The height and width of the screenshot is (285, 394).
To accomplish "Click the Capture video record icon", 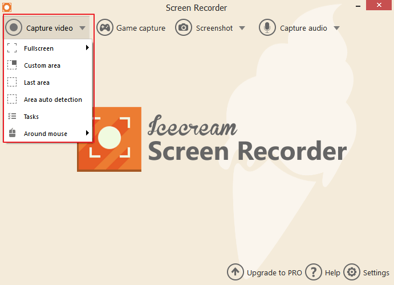I will tap(14, 27).
